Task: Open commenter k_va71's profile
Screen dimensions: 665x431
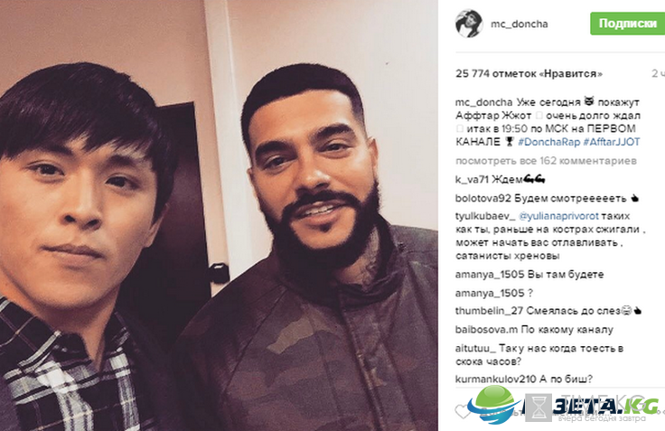Action: (472, 180)
